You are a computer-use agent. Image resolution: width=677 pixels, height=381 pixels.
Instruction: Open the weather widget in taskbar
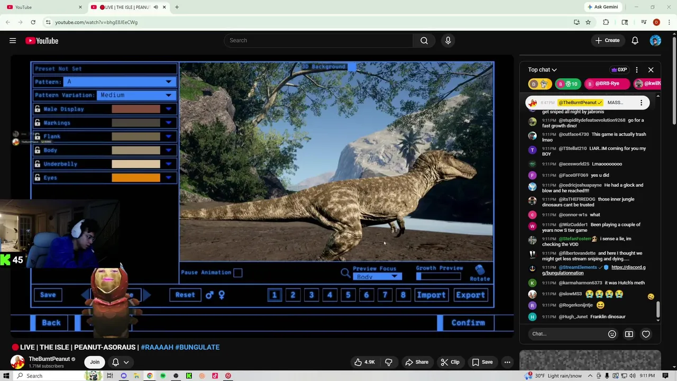click(x=553, y=376)
